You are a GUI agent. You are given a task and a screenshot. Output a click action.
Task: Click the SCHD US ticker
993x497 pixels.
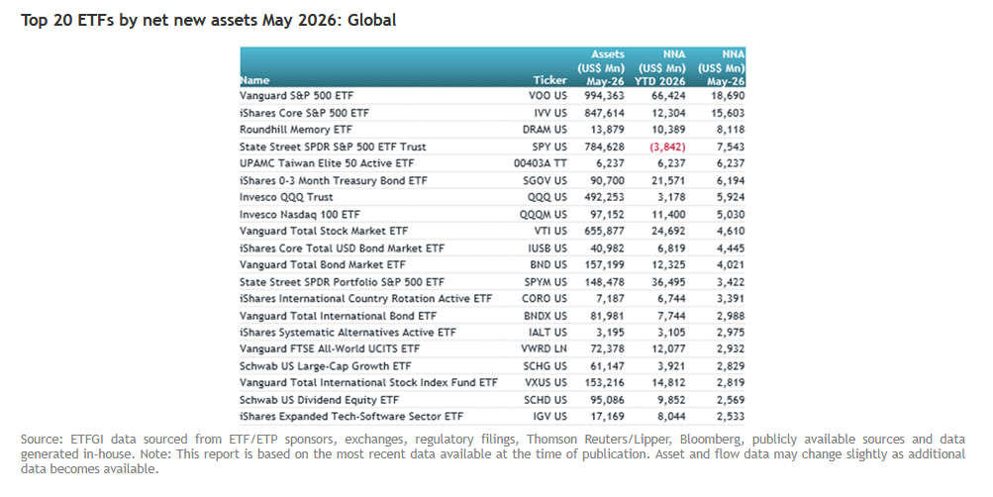546,400
